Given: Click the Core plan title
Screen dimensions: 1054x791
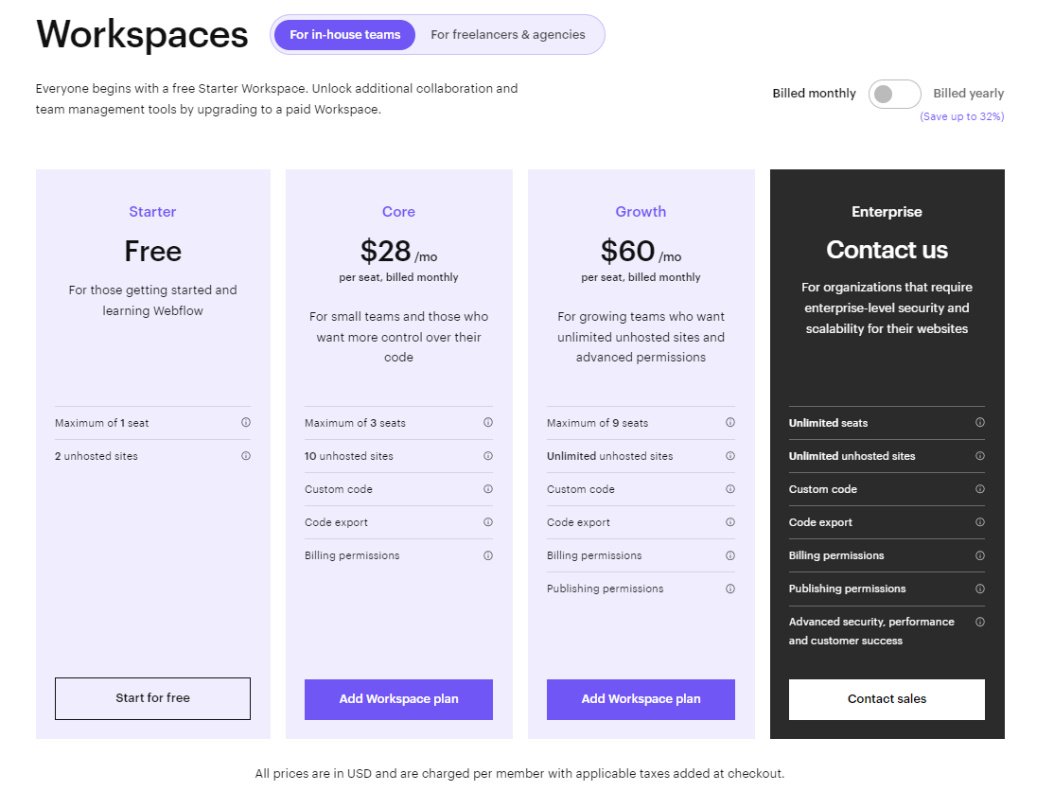Looking at the screenshot, I should [x=398, y=212].
